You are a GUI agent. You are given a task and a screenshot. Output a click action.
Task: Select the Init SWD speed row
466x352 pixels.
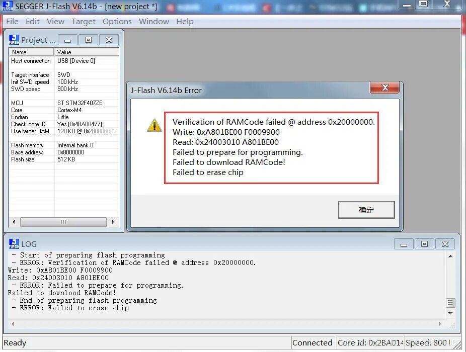[x=64, y=81]
